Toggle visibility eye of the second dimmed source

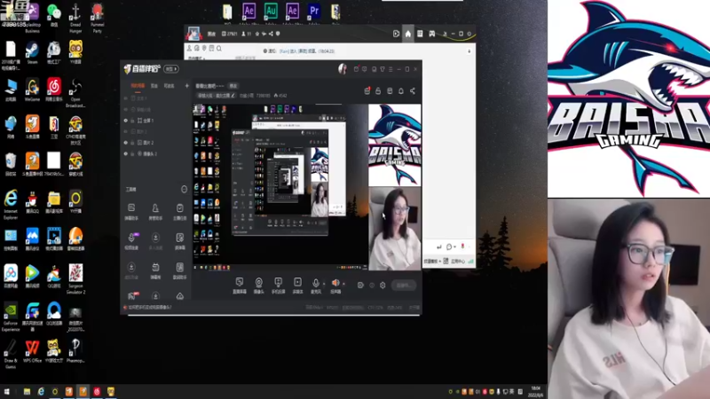click(x=126, y=109)
